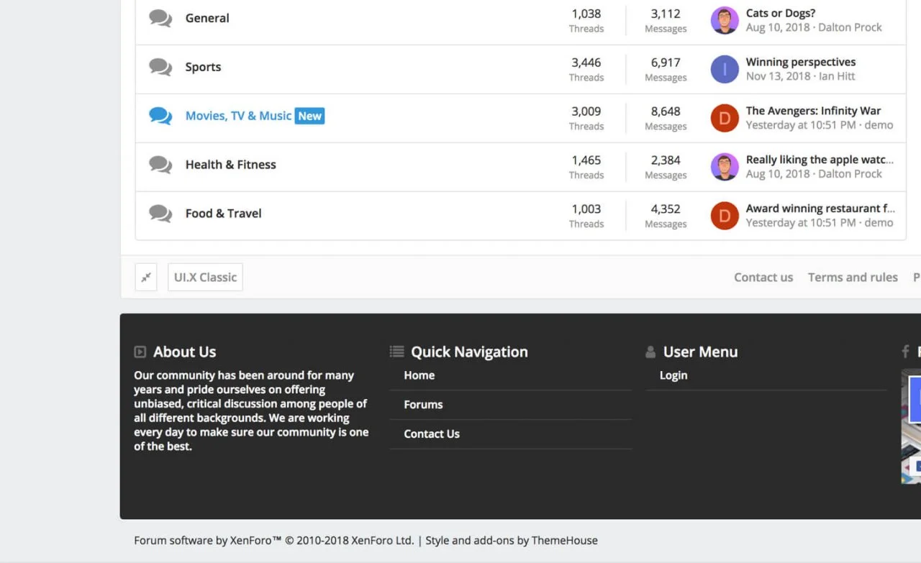
Task: Open the Movies, TV & Music forum
Action: click(238, 116)
